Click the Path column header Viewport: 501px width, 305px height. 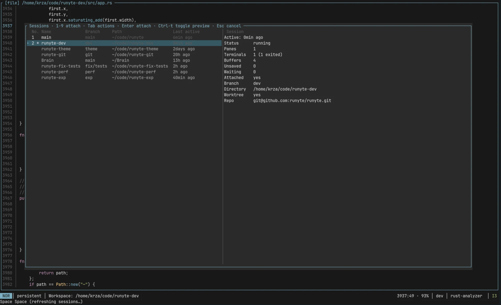click(117, 32)
